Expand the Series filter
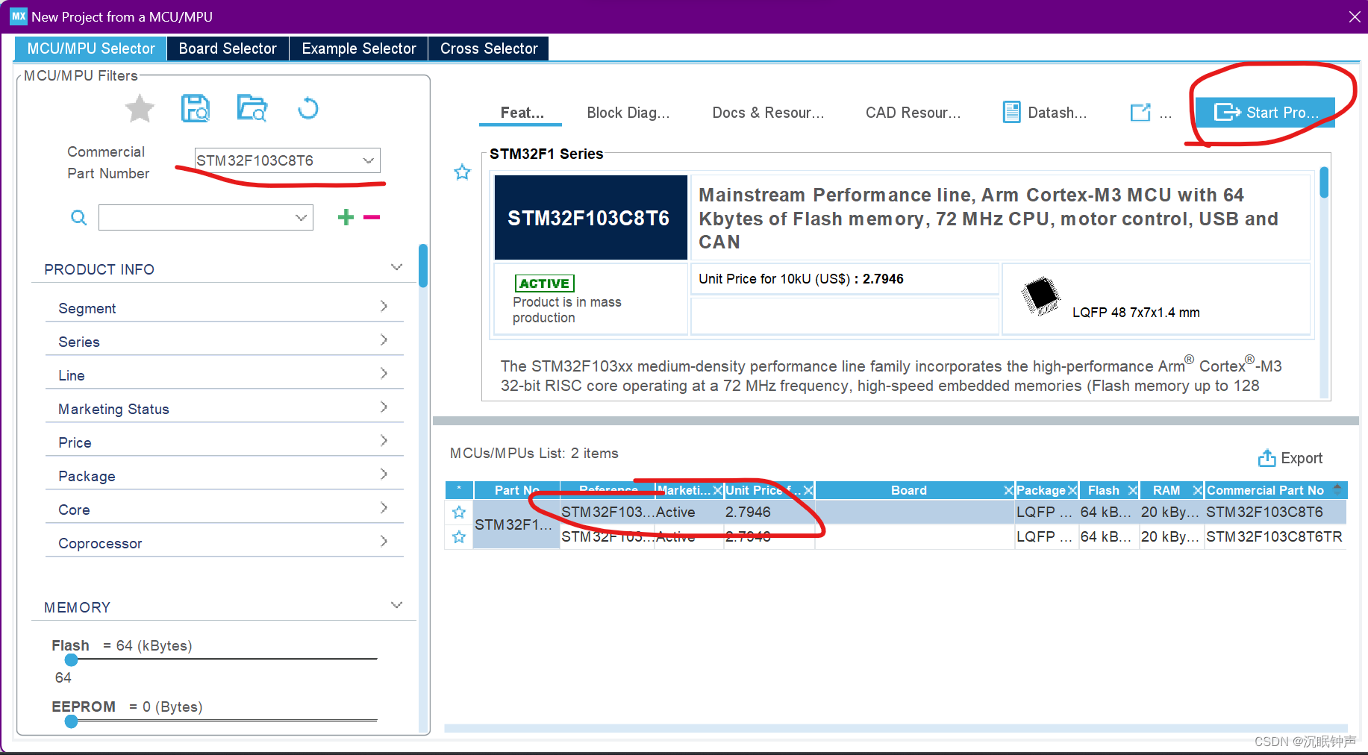The width and height of the screenshot is (1368, 755). click(384, 339)
